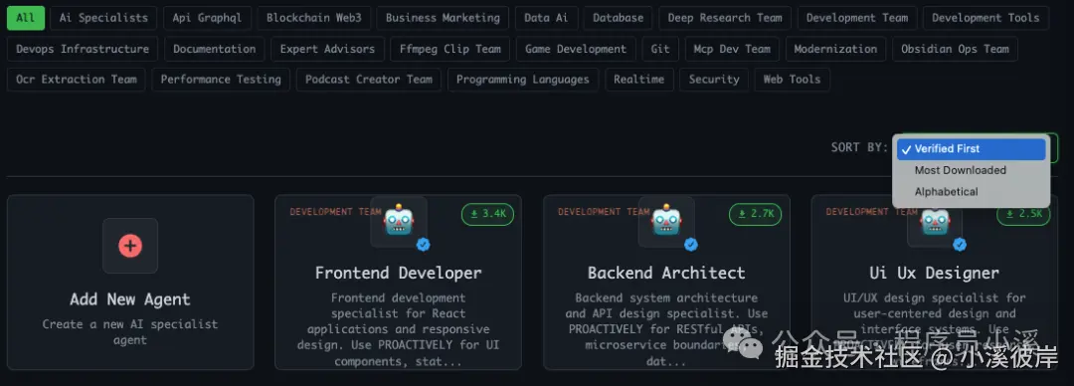Viewport: 1074px width, 386px height.
Task: Filter by Podcast Creator Team category
Action: tap(369, 80)
